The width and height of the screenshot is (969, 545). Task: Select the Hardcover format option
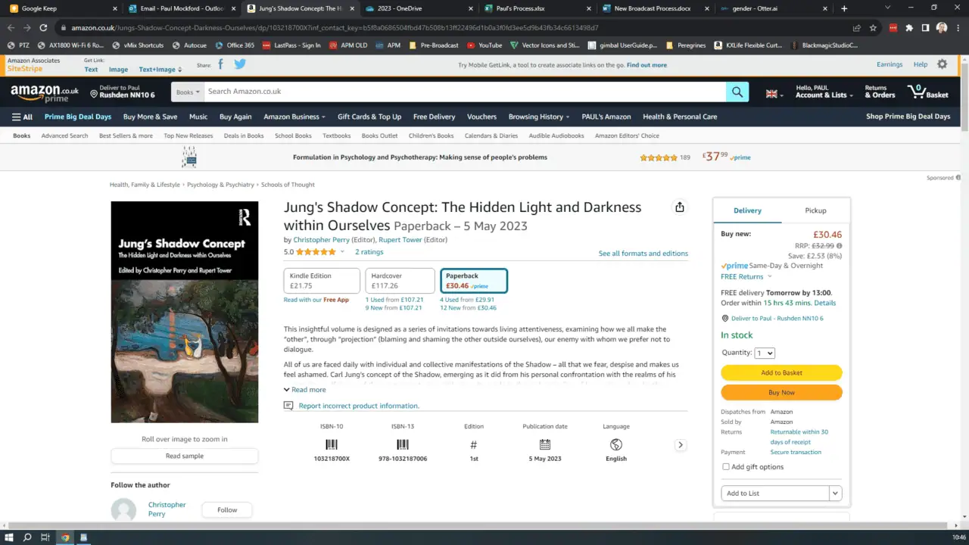400,281
